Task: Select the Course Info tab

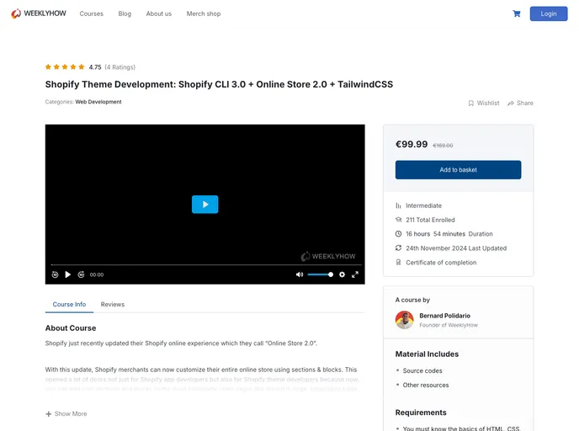Action: 69,304
